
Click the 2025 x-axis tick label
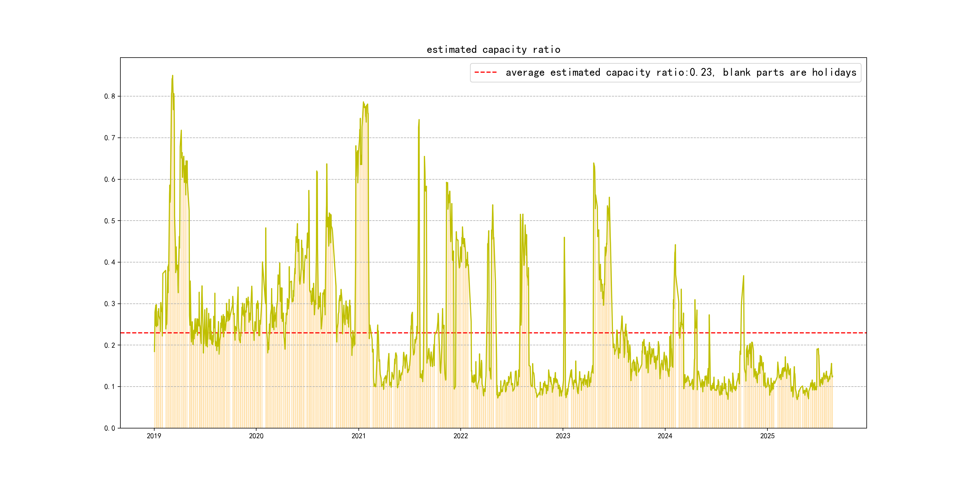click(767, 436)
